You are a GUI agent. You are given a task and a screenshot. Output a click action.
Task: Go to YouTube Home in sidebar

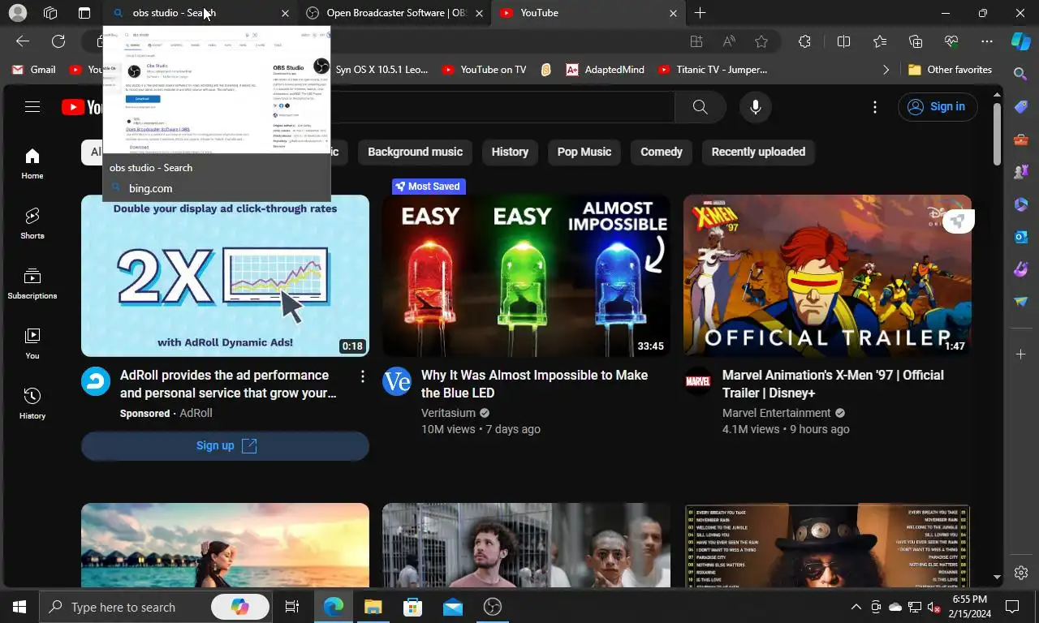coord(32,164)
